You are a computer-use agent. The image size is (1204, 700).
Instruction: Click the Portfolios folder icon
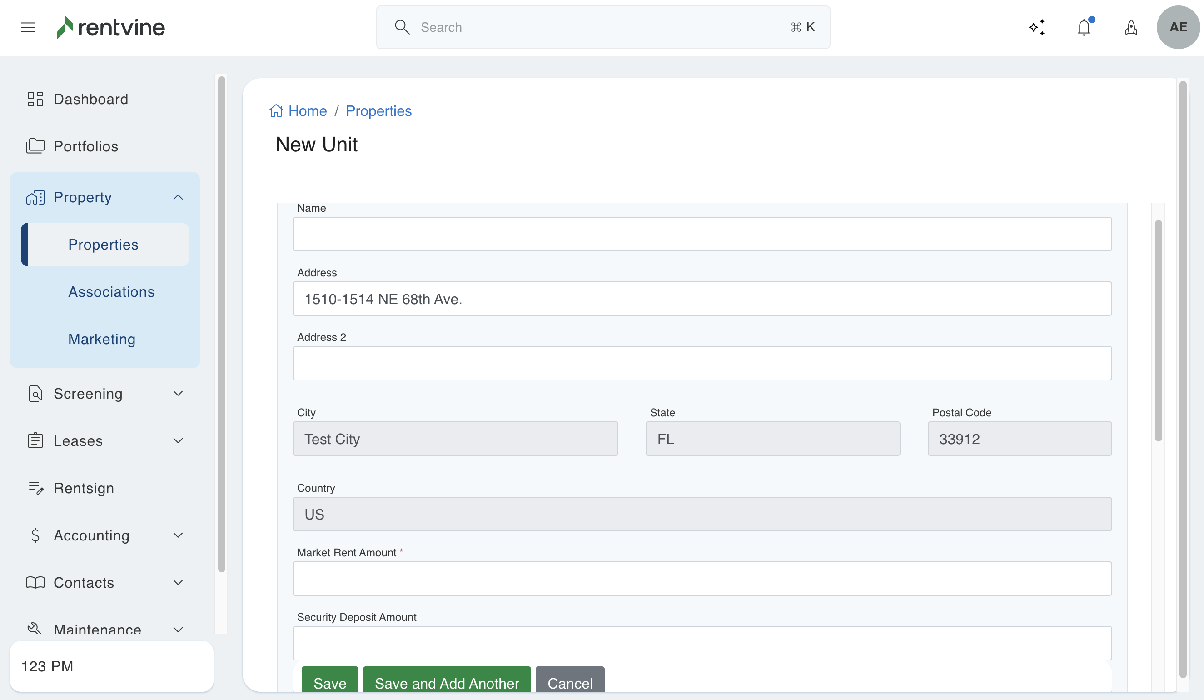click(x=35, y=146)
